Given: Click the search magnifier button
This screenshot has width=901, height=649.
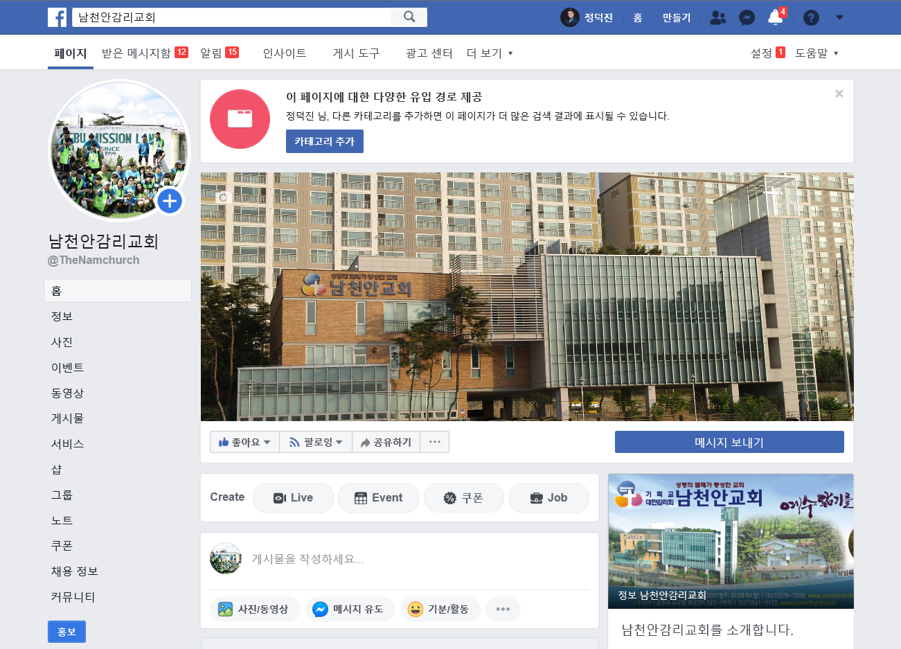Looking at the screenshot, I should pos(409,17).
